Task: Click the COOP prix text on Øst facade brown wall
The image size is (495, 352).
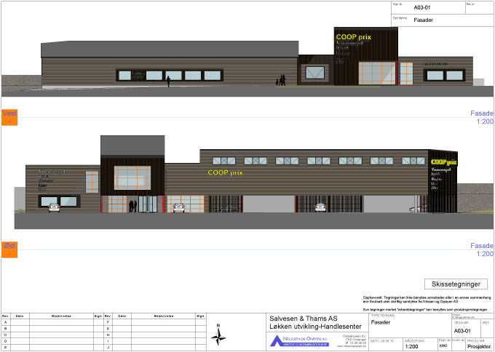Action: pos(225,172)
